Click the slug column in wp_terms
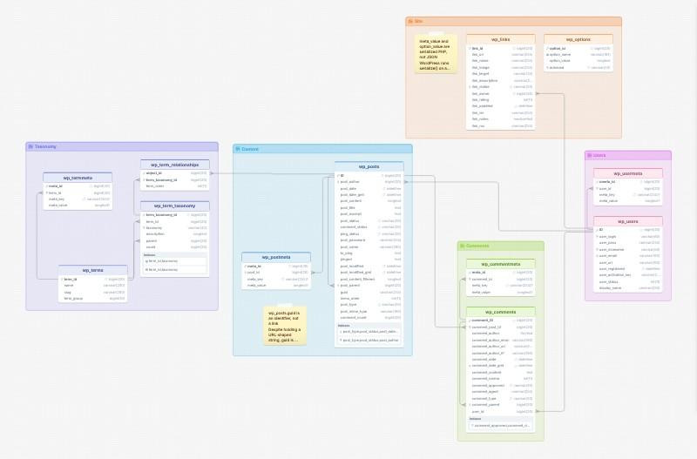 93,293
